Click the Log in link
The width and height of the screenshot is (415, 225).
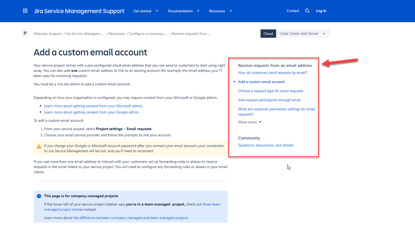coord(321,11)
